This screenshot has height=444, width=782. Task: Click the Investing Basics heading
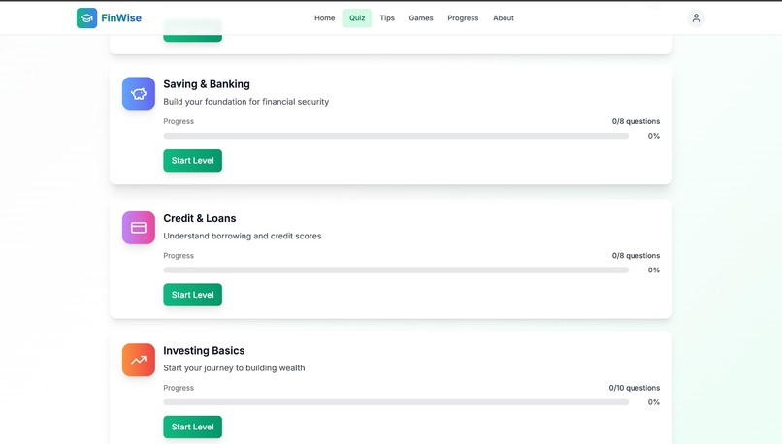[x=204, y=350]
